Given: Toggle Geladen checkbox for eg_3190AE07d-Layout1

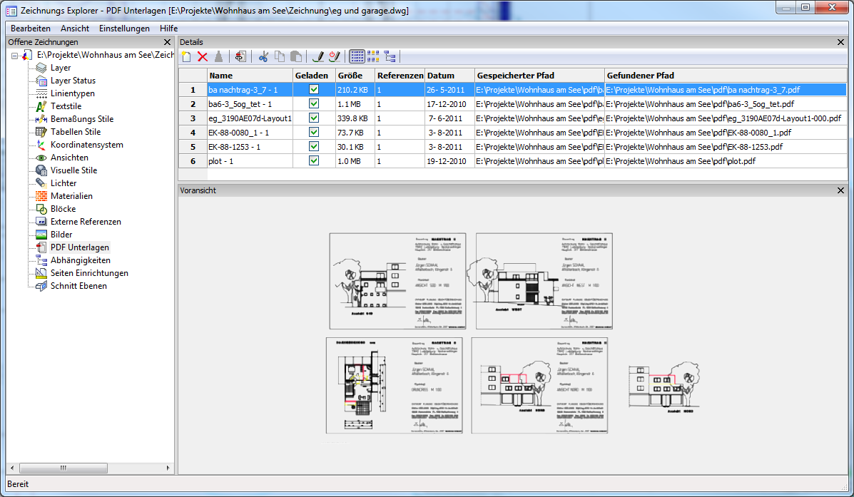Looking at the screenshot, I should click(x=314, y=118).
